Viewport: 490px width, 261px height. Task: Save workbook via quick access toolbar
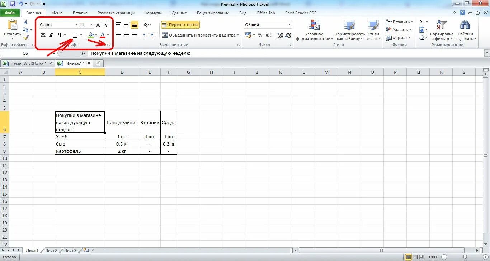tap(13, 4)
